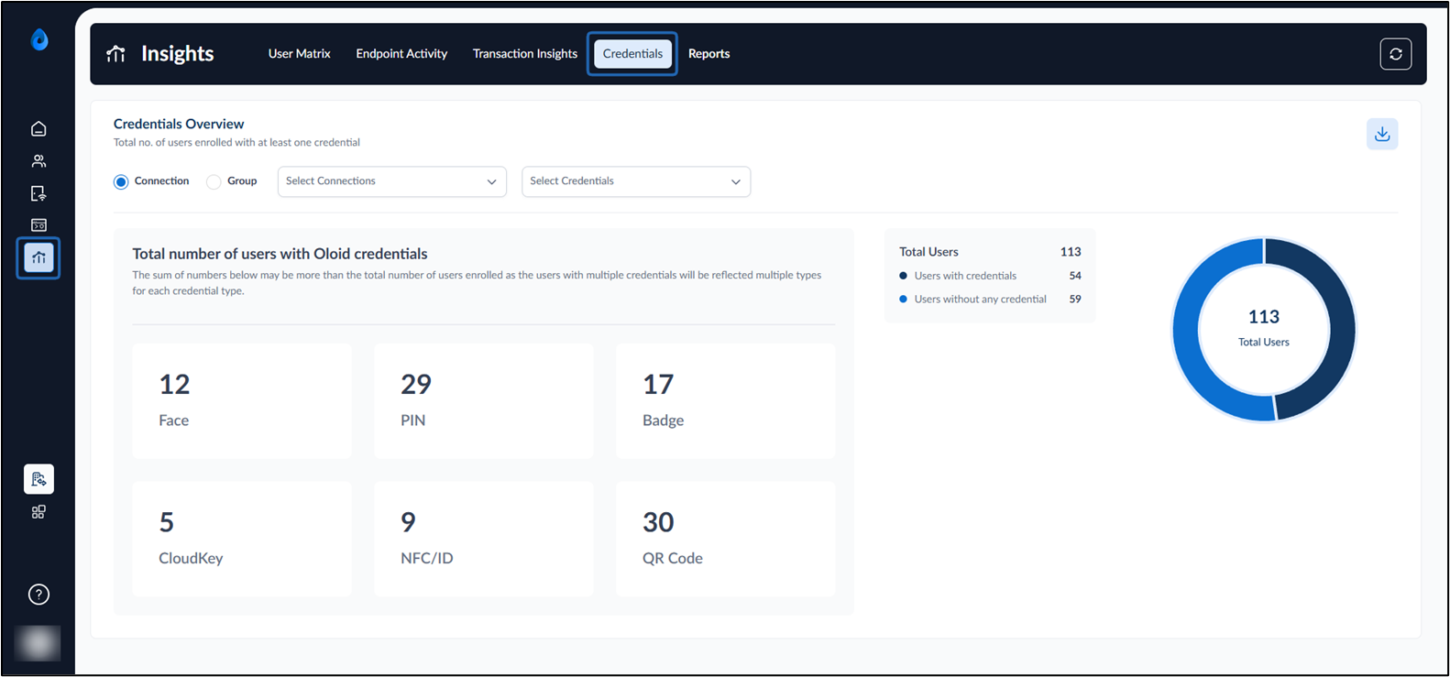Click the PIN credential card
This screenshot has height=677, width=1450.
[484, 401]
